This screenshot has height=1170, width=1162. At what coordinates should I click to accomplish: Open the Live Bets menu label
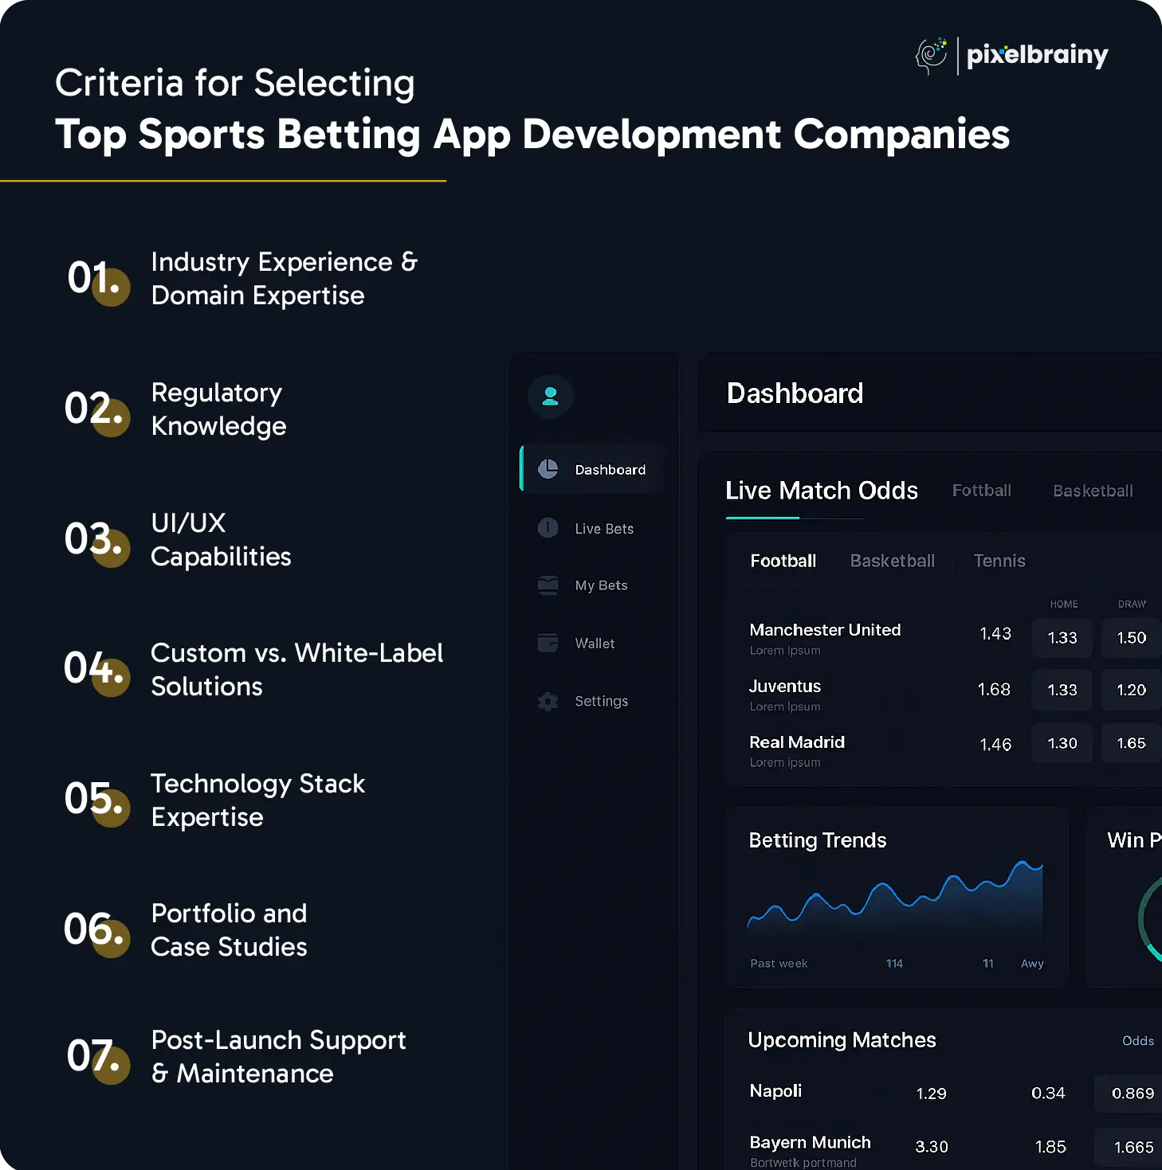604,529
